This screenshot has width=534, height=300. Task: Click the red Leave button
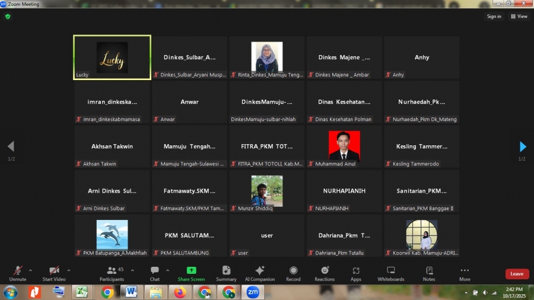517,274
